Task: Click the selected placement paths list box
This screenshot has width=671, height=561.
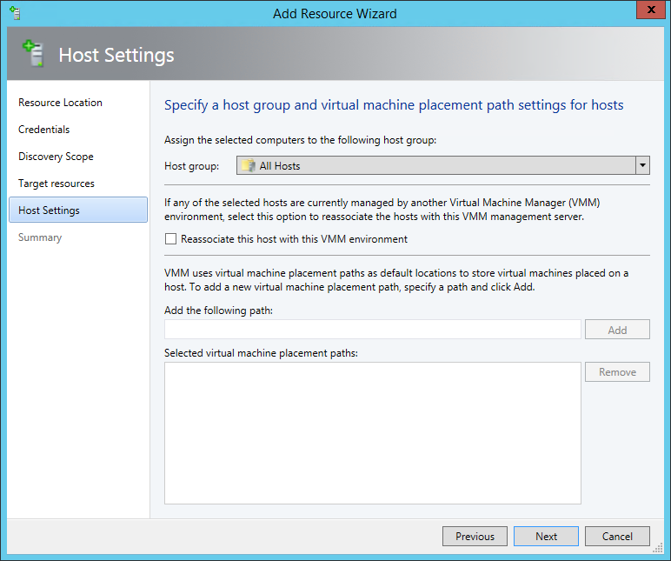Action: pyautogui.click(x=373, y=433)
